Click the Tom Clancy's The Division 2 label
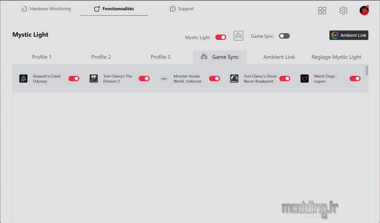The width and height of the screenshot is (380, 223). (x=118, y=79)
